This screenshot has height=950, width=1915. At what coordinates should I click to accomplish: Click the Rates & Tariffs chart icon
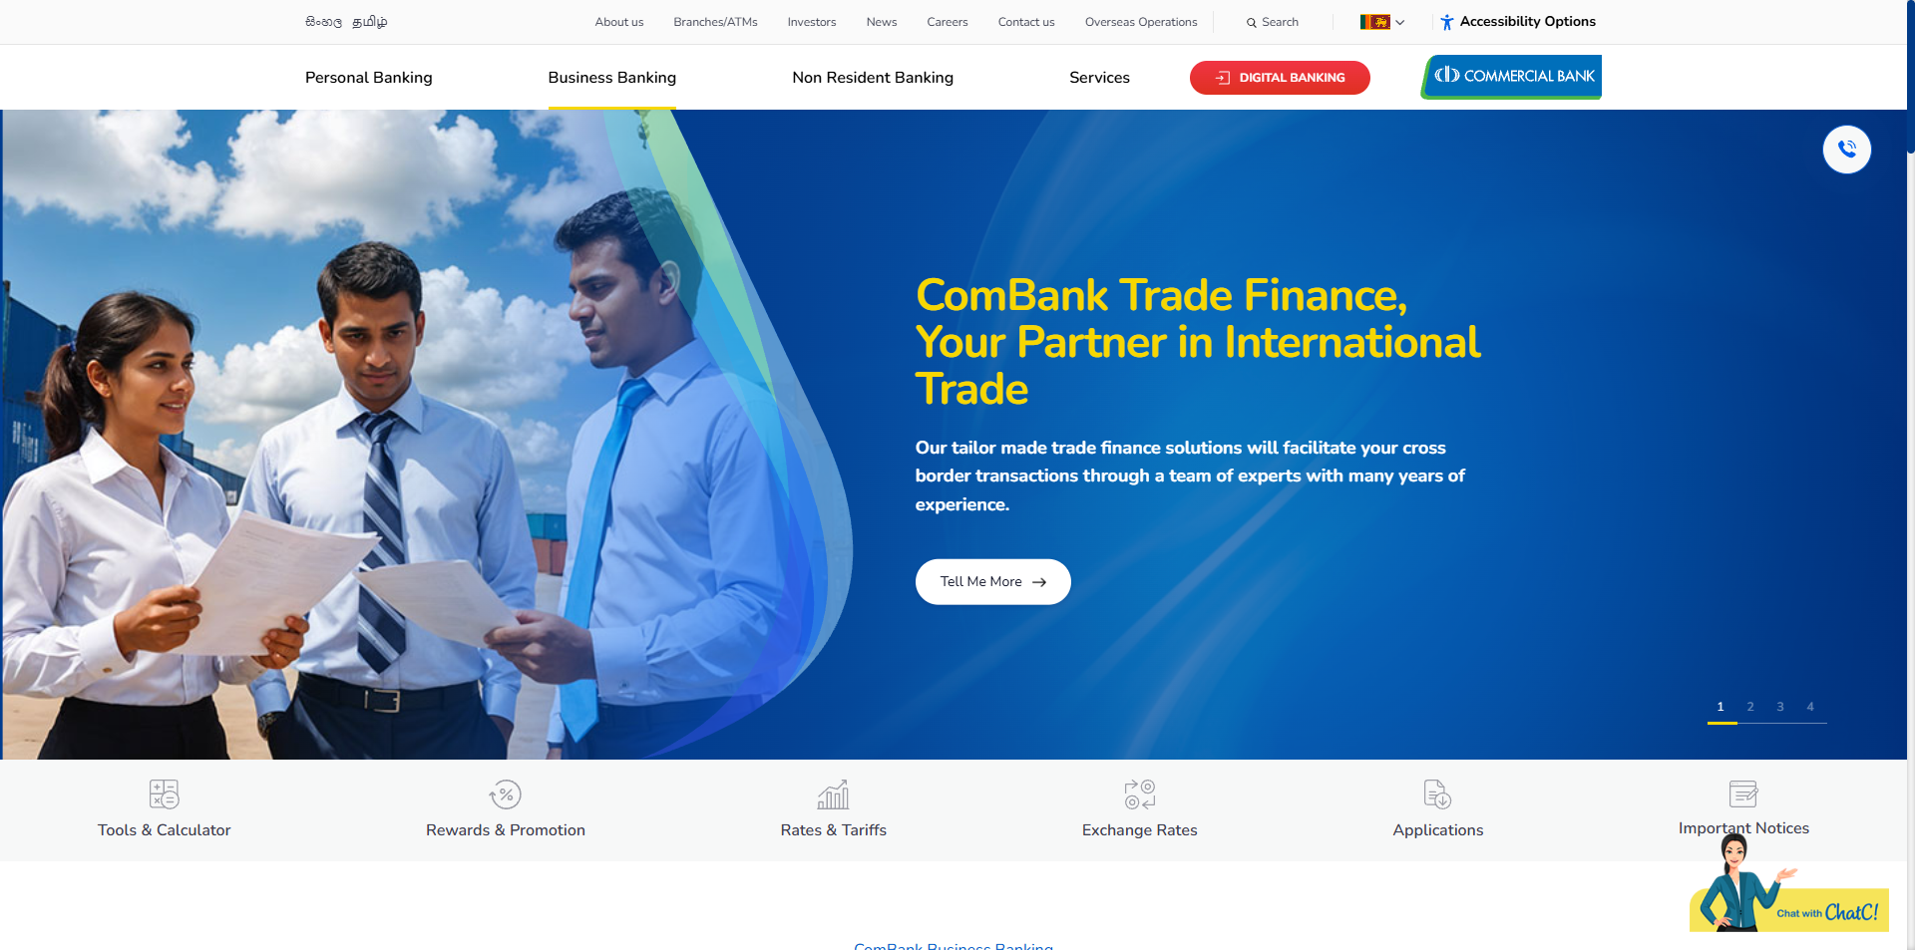834,794
